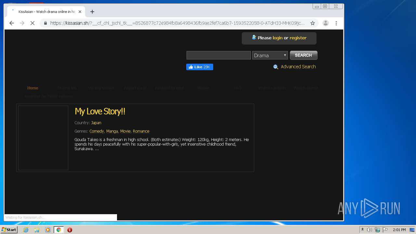
Task: Launch Internet Explorer from taskbar
Action: point(26,230)
